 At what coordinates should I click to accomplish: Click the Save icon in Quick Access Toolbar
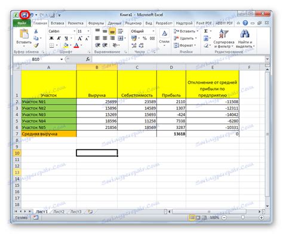click(x=24, y=15)
